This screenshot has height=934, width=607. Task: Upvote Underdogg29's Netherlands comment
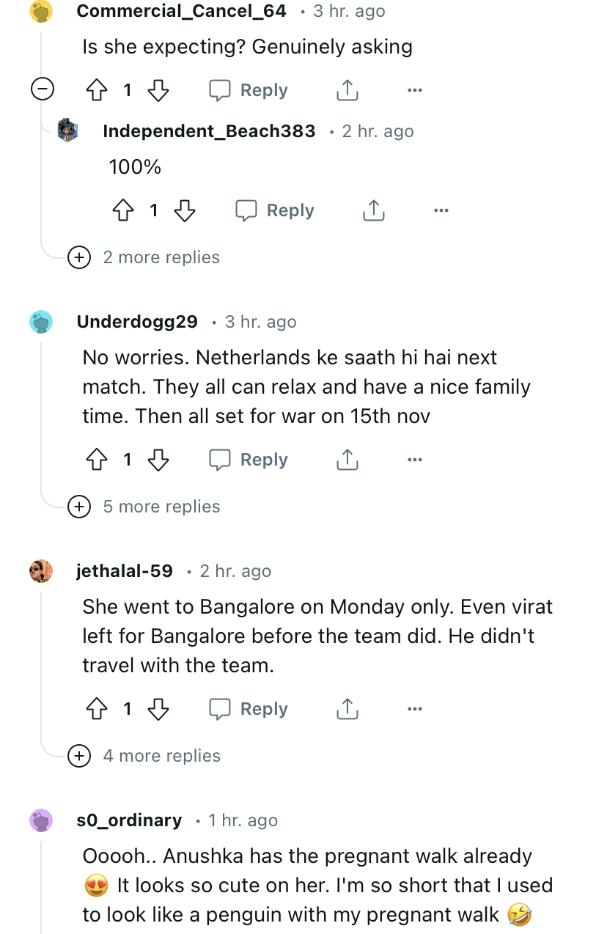tap(97, 460)
